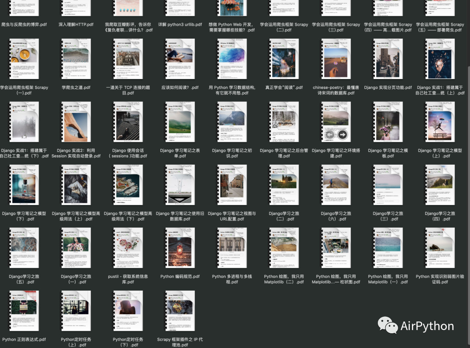The height and width of the screenshot is (348, 470).
Task: Select the Python 实现识别弱图片验证码.pdf icon
Action: pos(440,248)
